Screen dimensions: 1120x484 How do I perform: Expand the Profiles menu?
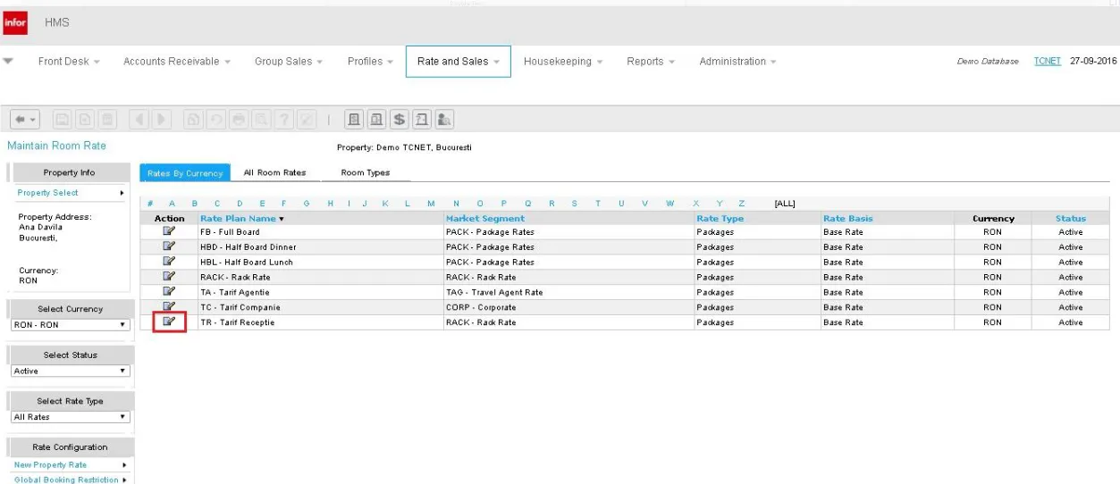371,62
